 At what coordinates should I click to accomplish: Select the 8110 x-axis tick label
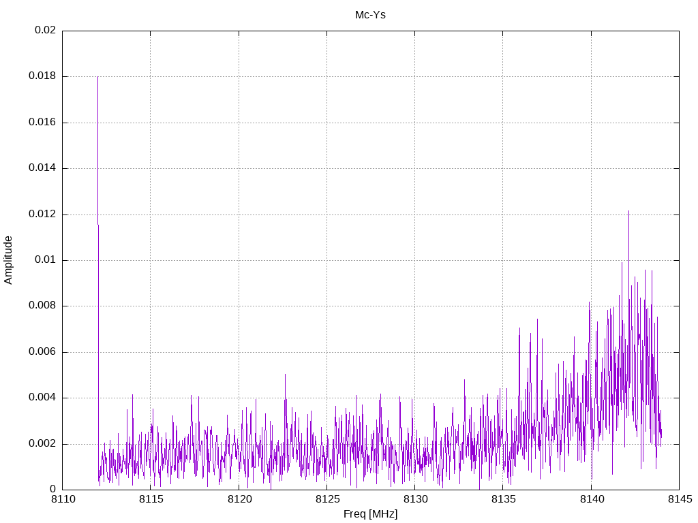pos(63,501)
